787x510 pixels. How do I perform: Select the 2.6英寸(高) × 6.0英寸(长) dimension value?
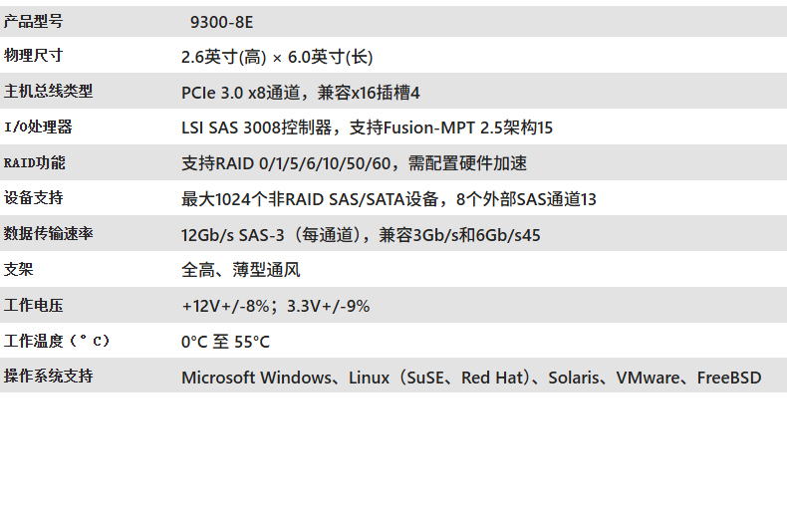(277, 57)
